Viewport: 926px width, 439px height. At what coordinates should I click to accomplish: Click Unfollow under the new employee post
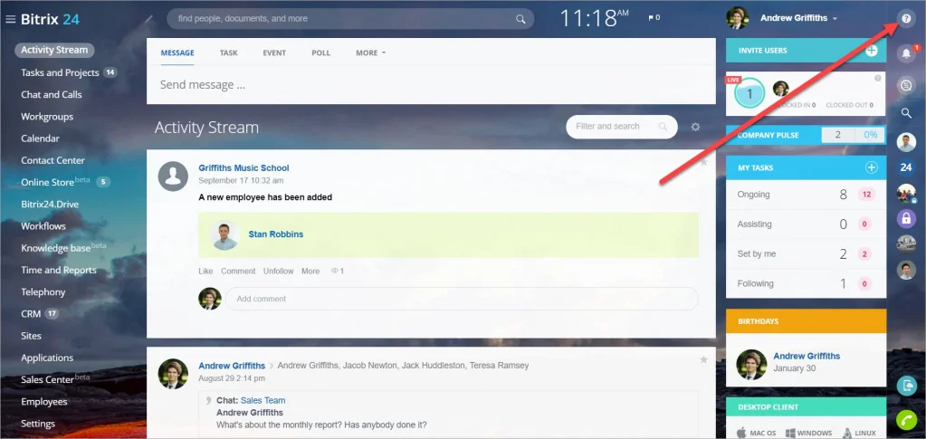278,272
